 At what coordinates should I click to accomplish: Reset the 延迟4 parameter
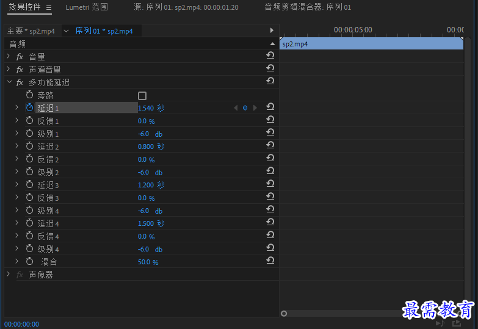click(x=270, y=222)
